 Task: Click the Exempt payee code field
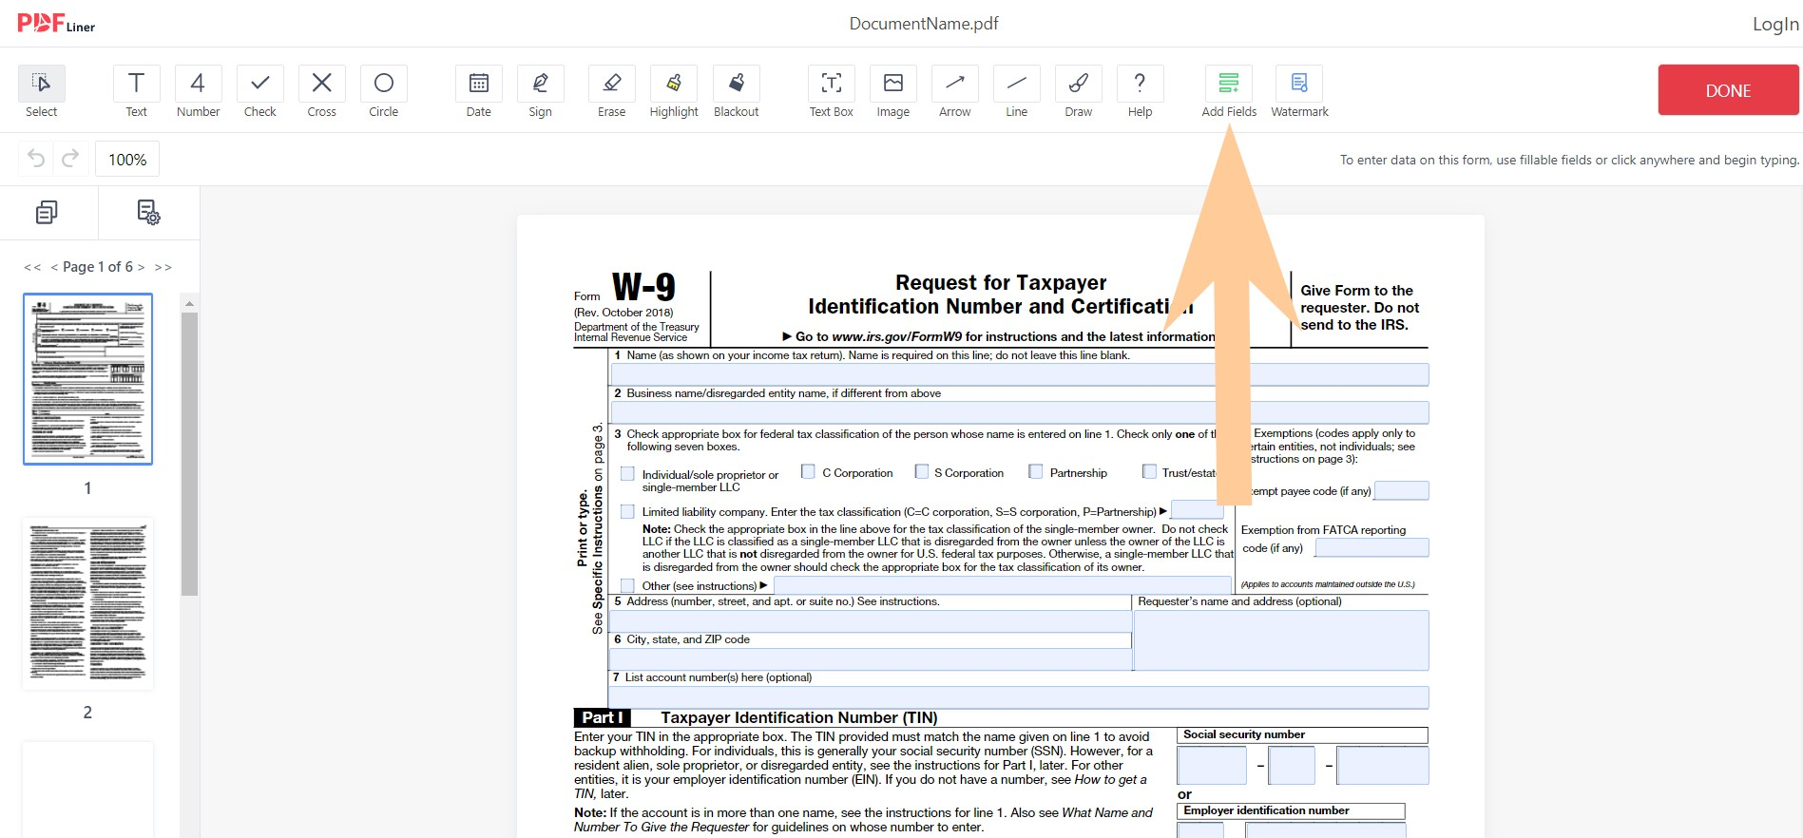(x=1401, y=490)
